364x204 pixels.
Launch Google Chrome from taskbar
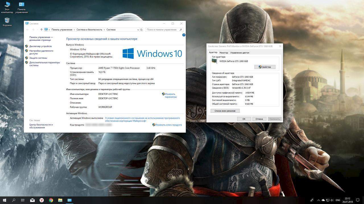pyautogui.click(x=51, y=200)
